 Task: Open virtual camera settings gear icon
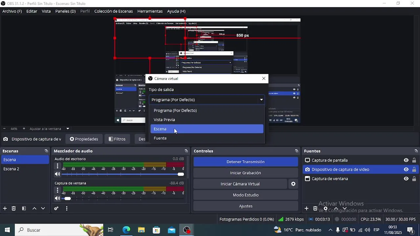tap(293, 184)
